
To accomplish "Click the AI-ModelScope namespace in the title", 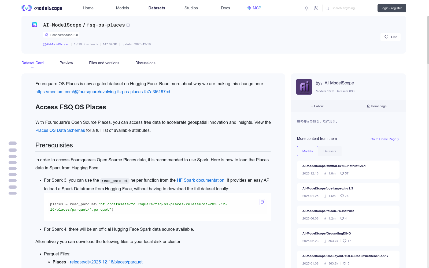I will coord(62,25).
